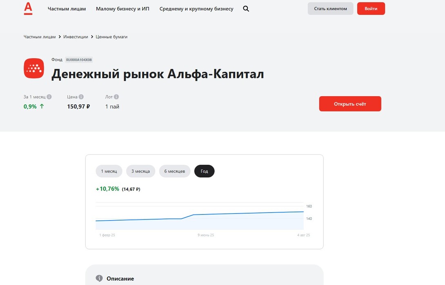The height and width of the screenshot is (285, 445).
Task: Click info icon next to 'Цена'
Action: 81,97
